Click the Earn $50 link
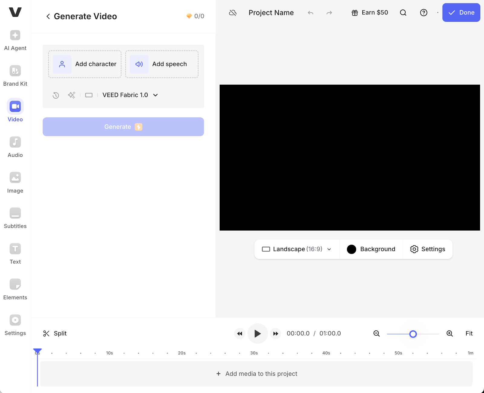This screenshot has height=393, width=484. point(370,12)
